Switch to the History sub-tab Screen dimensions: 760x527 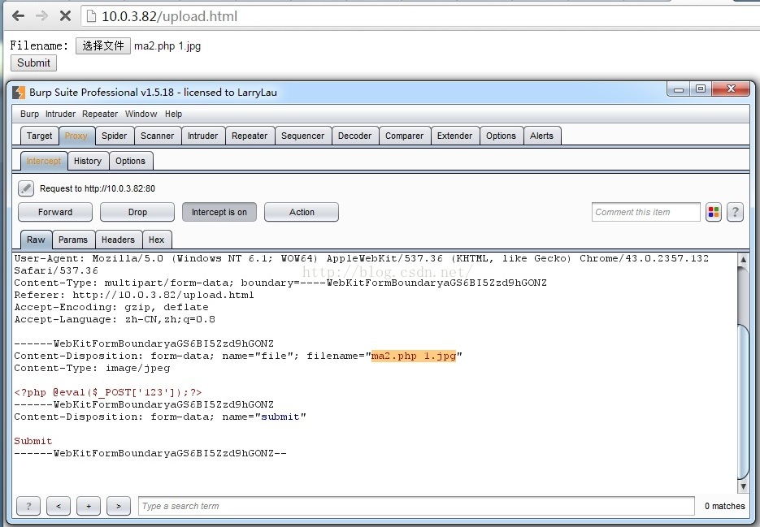tap(88, 162)
